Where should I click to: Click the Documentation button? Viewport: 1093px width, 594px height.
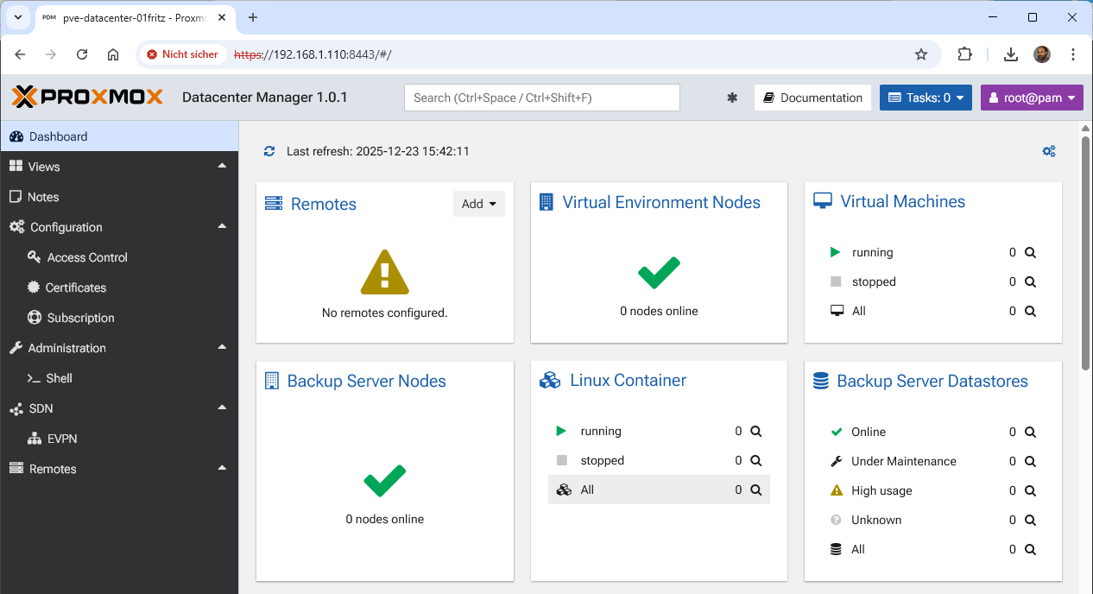(x=812, y=98)
